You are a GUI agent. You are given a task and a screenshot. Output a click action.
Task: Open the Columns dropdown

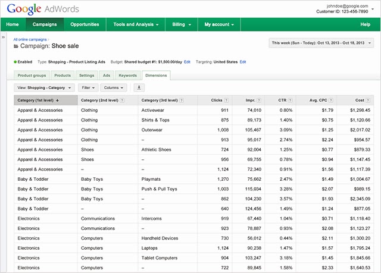114,87
